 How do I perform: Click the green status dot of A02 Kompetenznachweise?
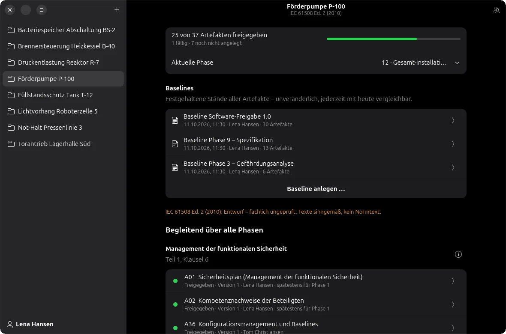click(x=175, y=304)
